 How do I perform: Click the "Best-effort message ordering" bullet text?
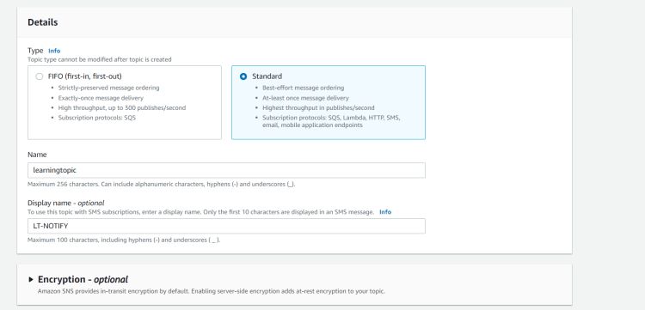point(304,88)
